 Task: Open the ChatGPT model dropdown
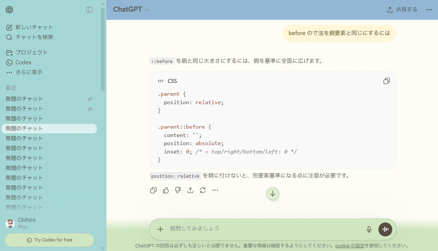coord(131,9)
